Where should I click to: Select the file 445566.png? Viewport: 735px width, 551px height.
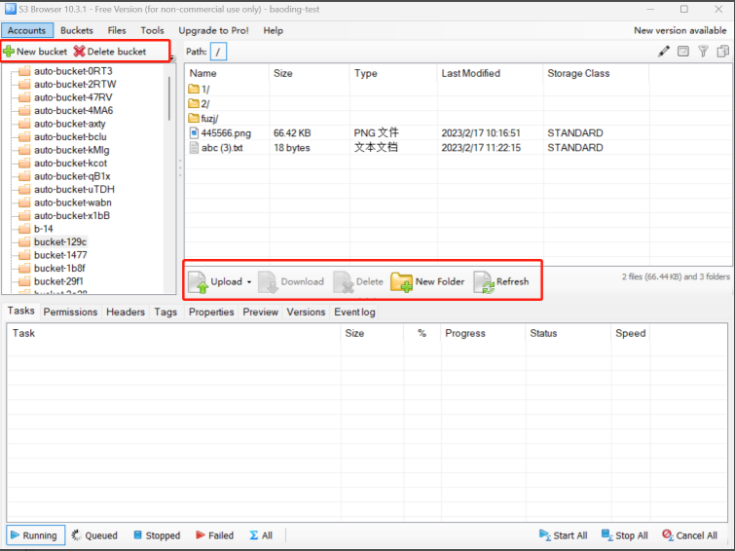tap(220, 133)
